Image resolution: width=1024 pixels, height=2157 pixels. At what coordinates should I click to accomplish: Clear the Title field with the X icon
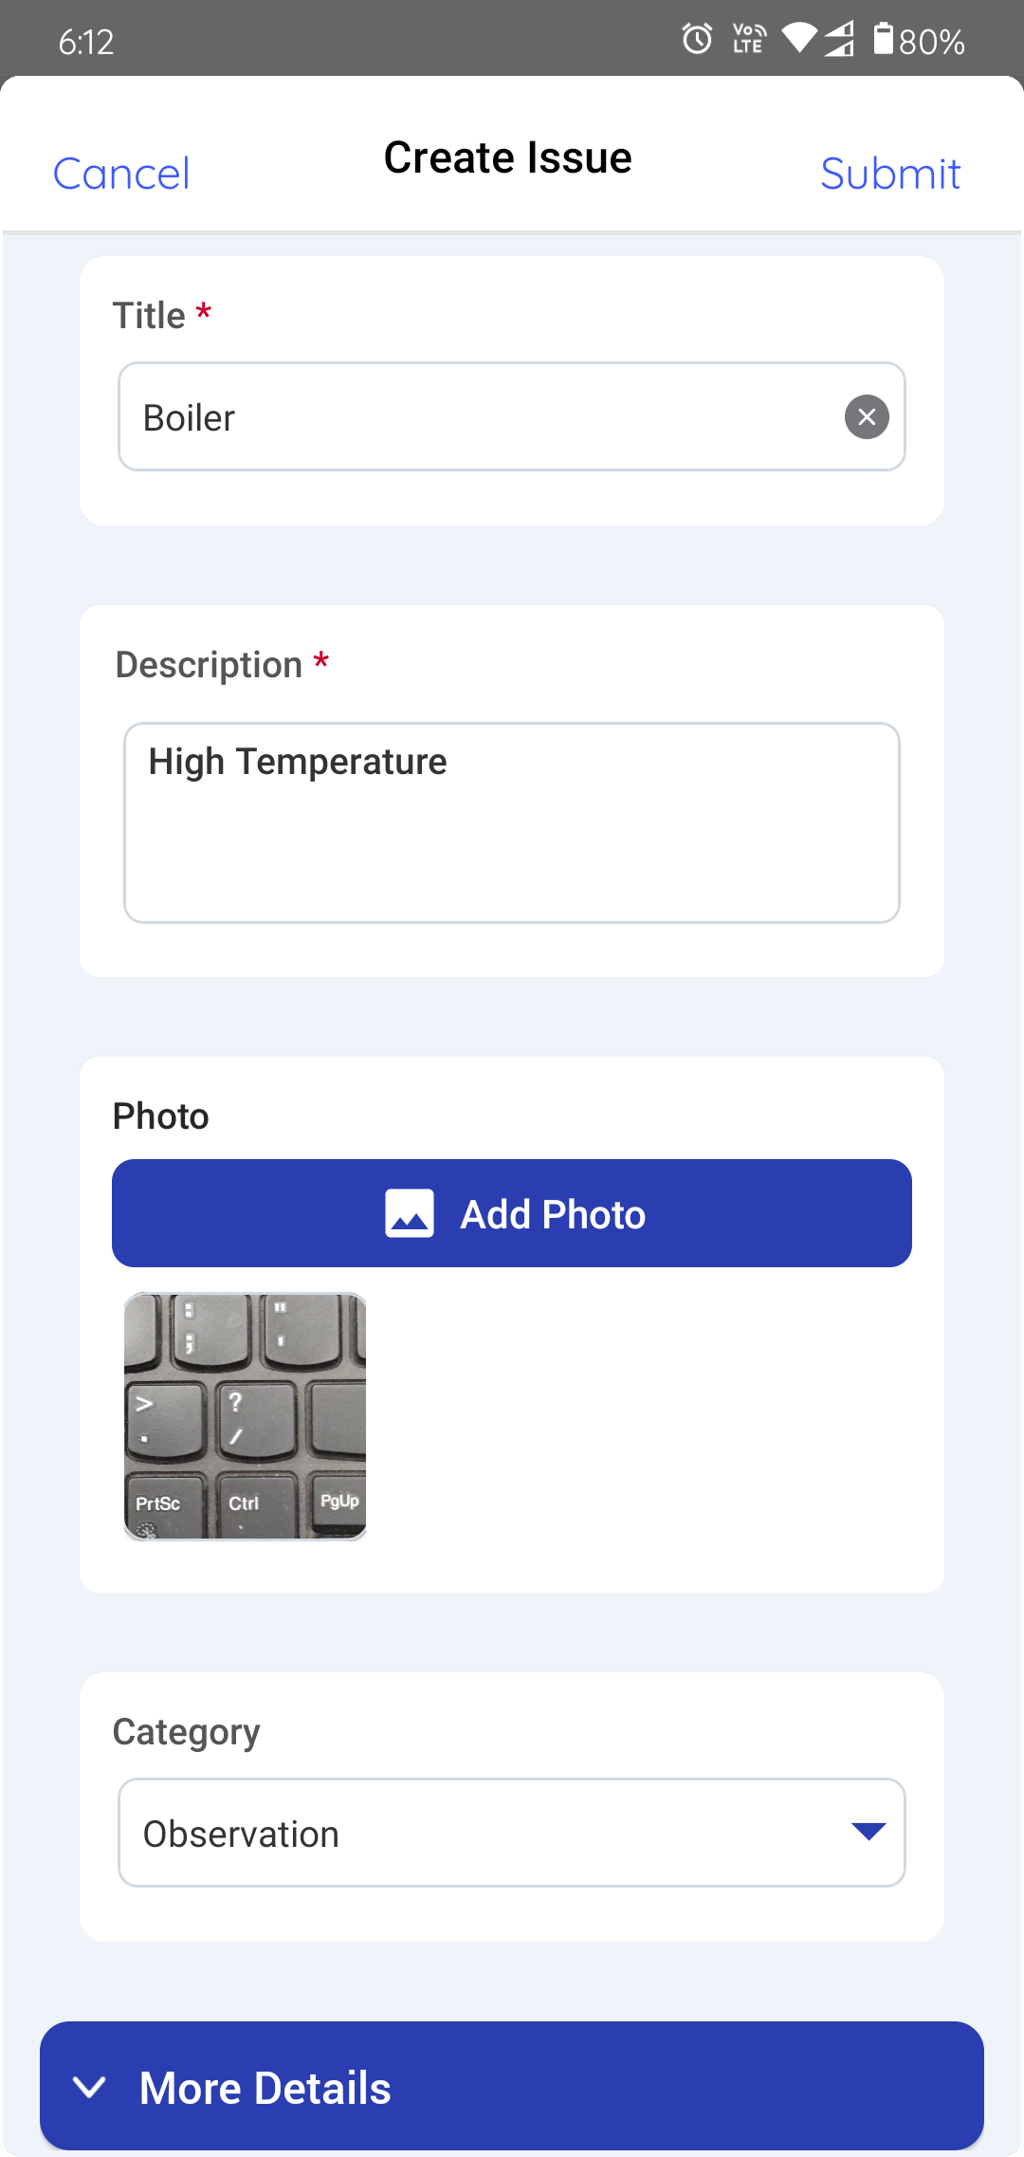coord(867,417)
